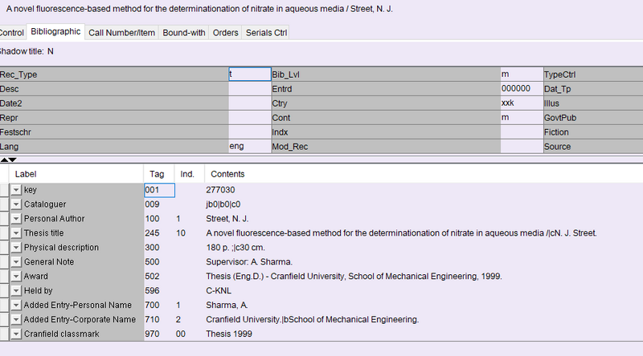
Task: Select tag 596 cell
Action: coord(159,290)
